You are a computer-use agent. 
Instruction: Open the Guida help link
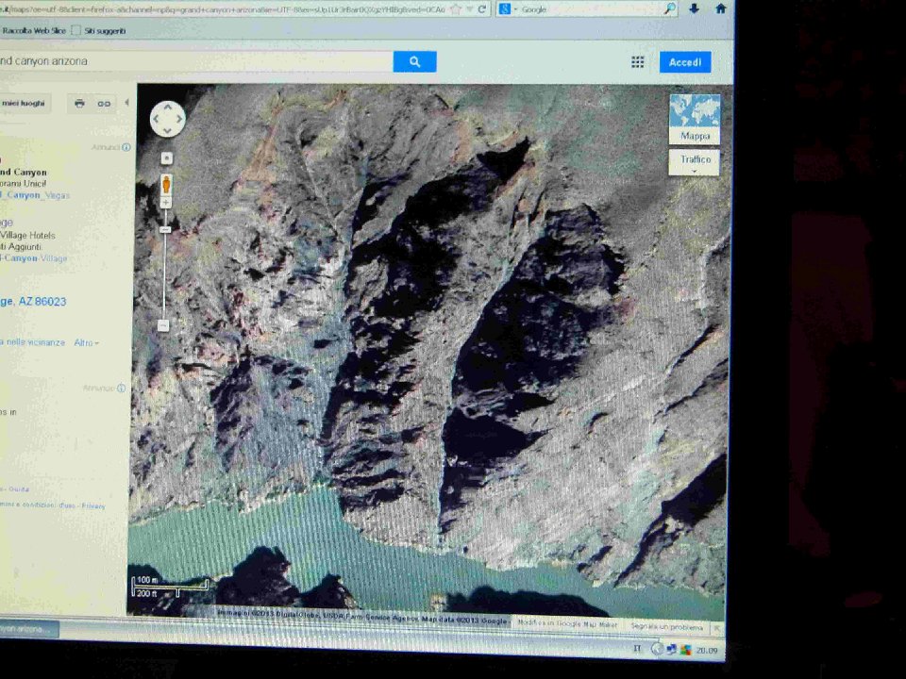pos(19,489)
